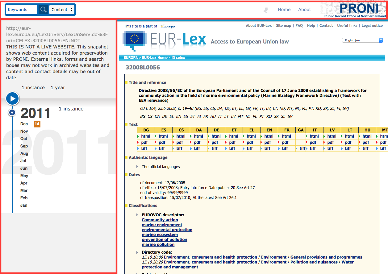
Task: Open the Help link
Action: tap(311, 26)
